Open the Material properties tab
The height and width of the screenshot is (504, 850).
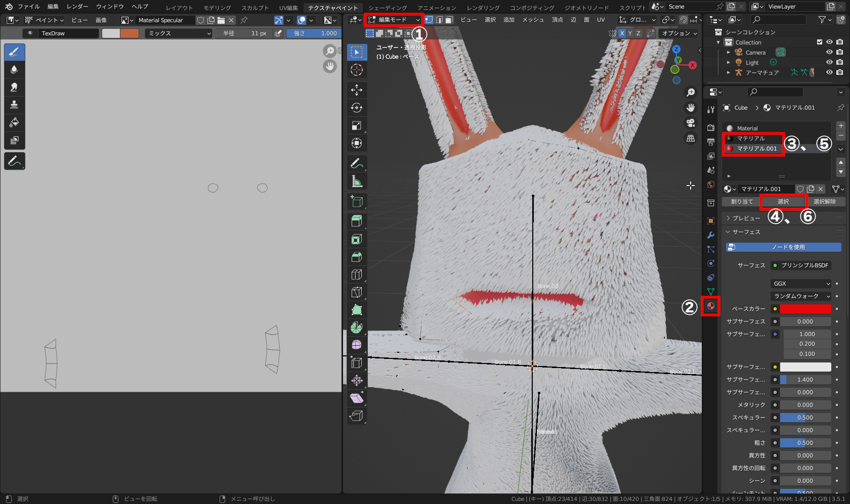point(711,306)
